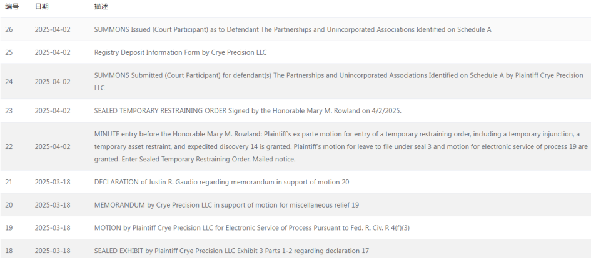Click entry number 23 cell
Image resolution: width=591 pixels, height=258 pixels.
click(x=9, y=111)
